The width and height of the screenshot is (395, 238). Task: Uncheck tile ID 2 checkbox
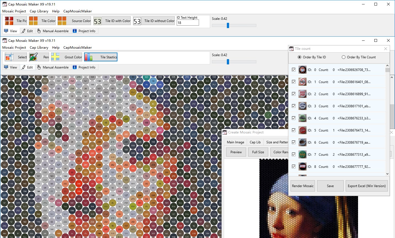[294, 94]
